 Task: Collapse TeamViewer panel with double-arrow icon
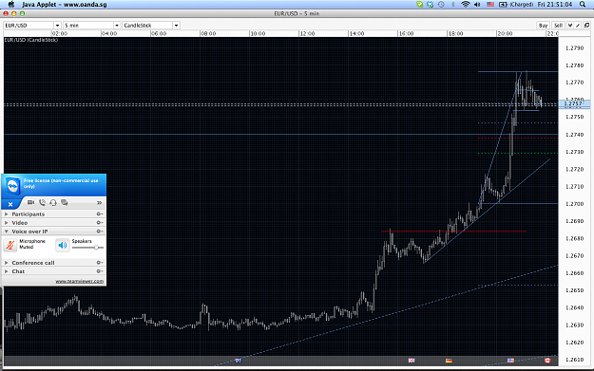tap(99, 203)
